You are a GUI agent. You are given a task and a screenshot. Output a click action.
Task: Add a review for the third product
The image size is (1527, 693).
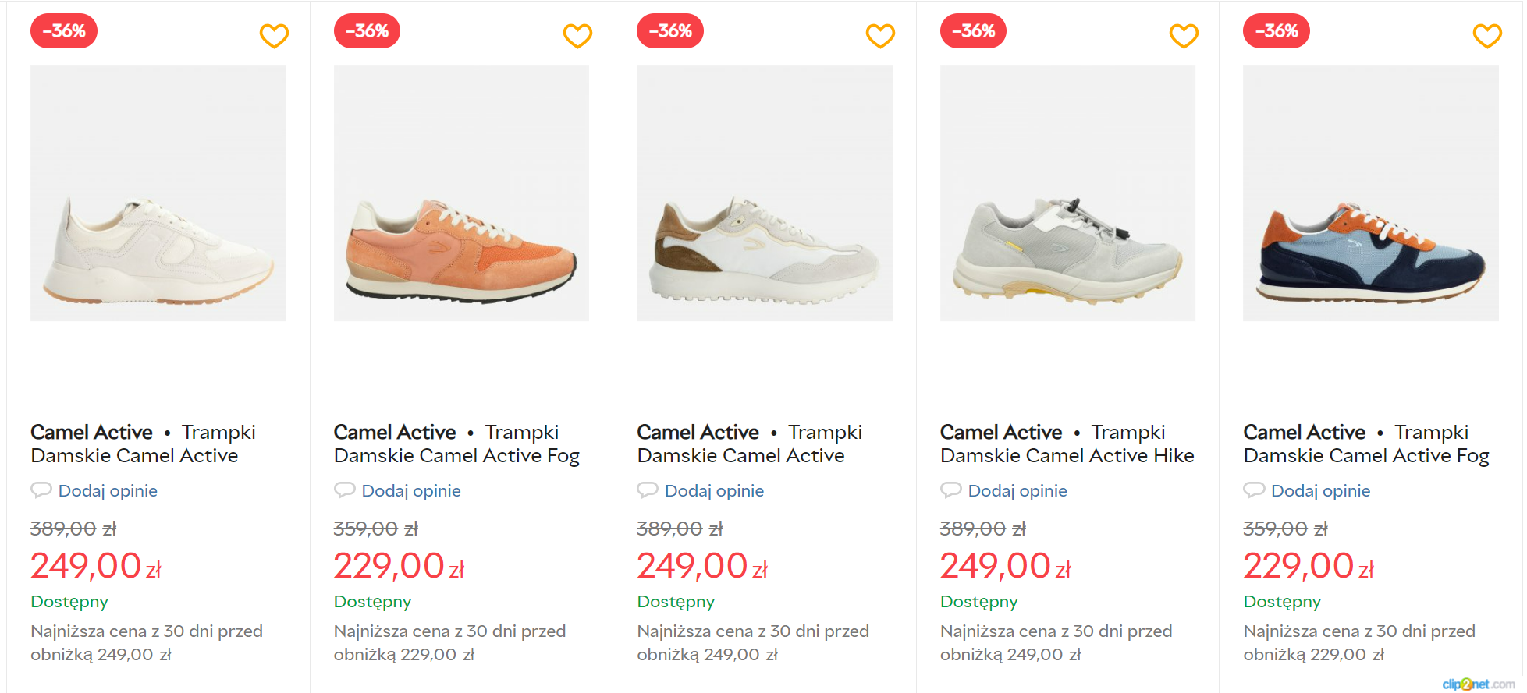[714, 491]
